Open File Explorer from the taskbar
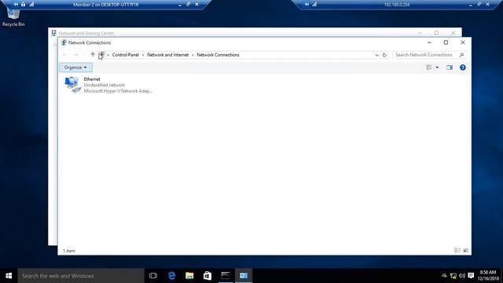This screenshot has width=503, height=283. point(189,276)
